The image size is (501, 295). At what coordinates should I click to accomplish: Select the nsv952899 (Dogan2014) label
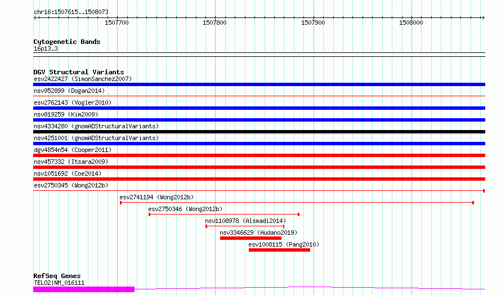(69, 91)
